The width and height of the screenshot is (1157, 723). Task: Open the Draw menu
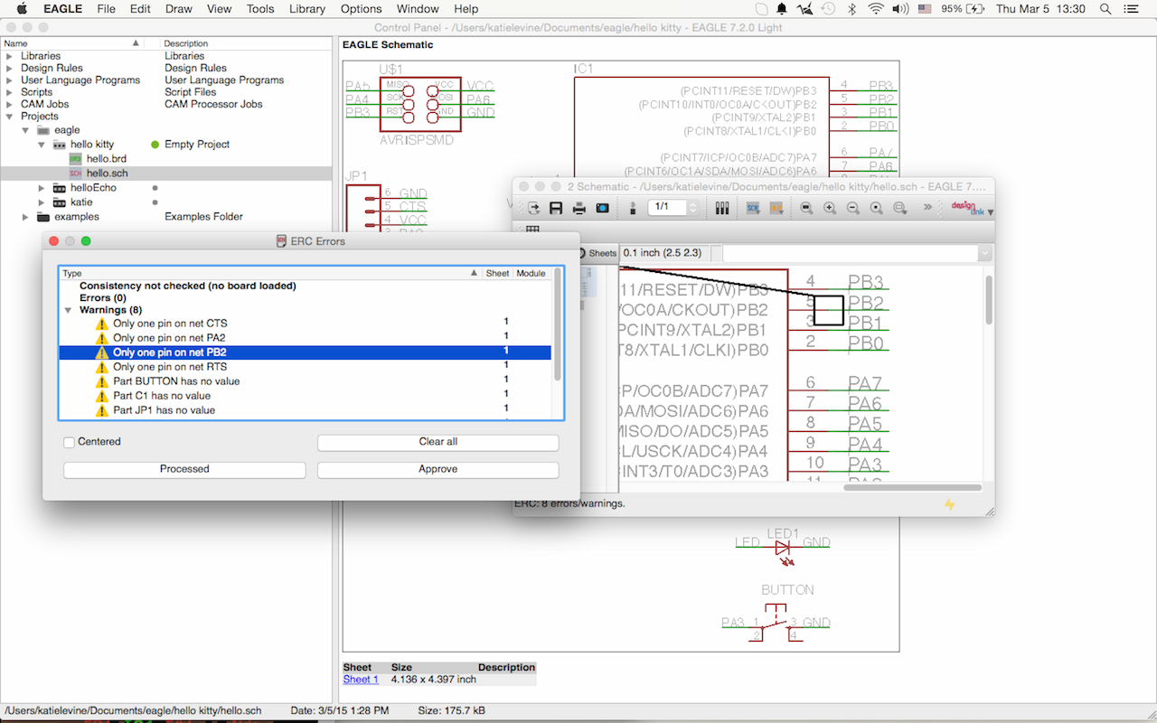tap(178, 9)
